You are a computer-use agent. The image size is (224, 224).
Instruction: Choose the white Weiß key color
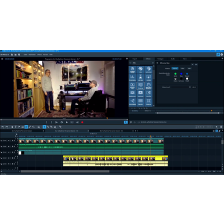187,79
